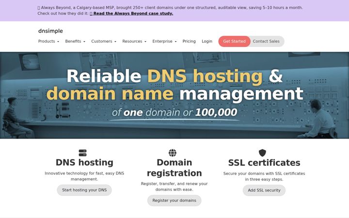Click the DNS hosting server icon
This screenshot has width=349, height=218.
click(82, 153)
